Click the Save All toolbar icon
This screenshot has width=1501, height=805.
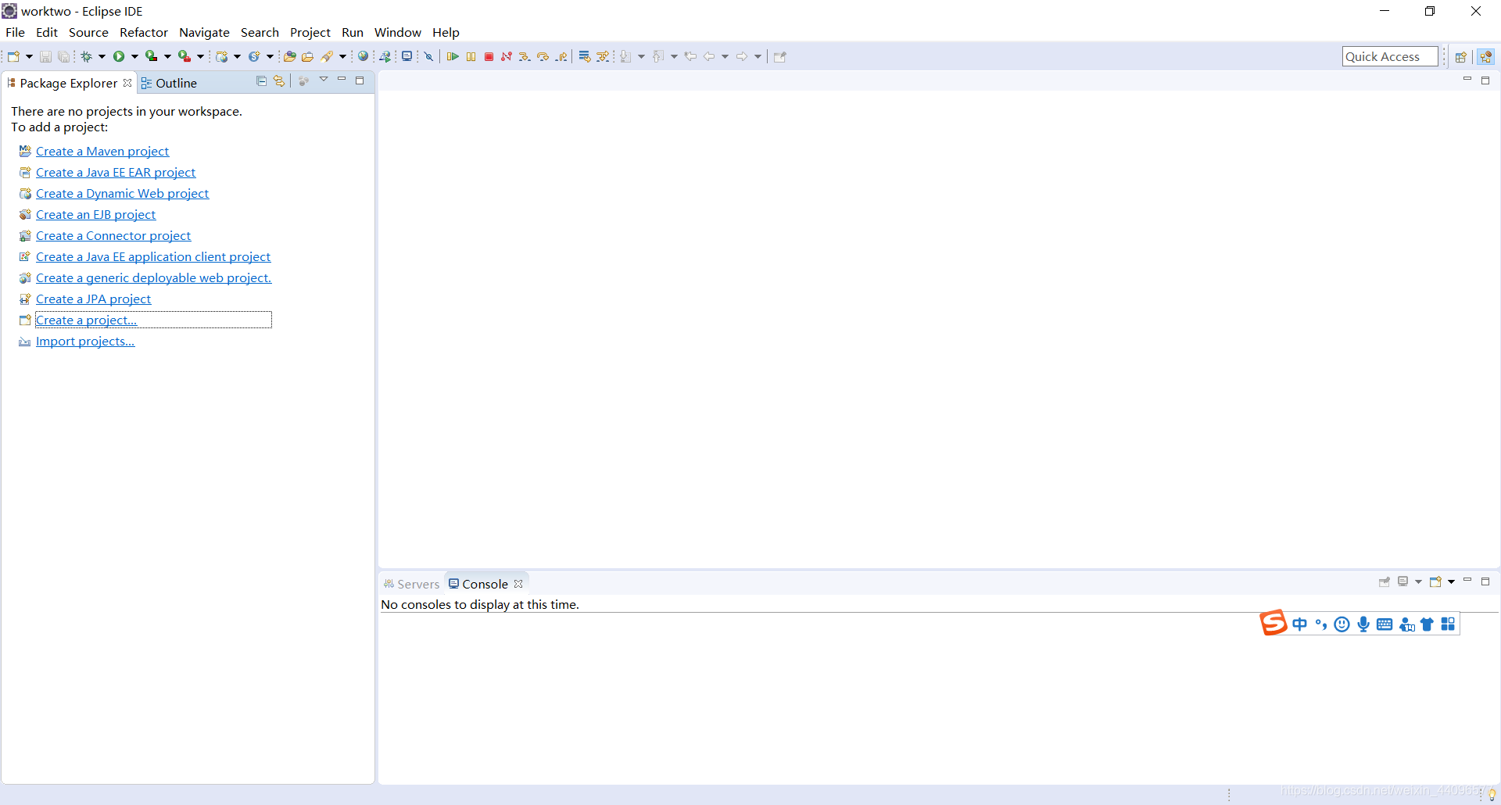pyautogui.click(x=64, y=56)
